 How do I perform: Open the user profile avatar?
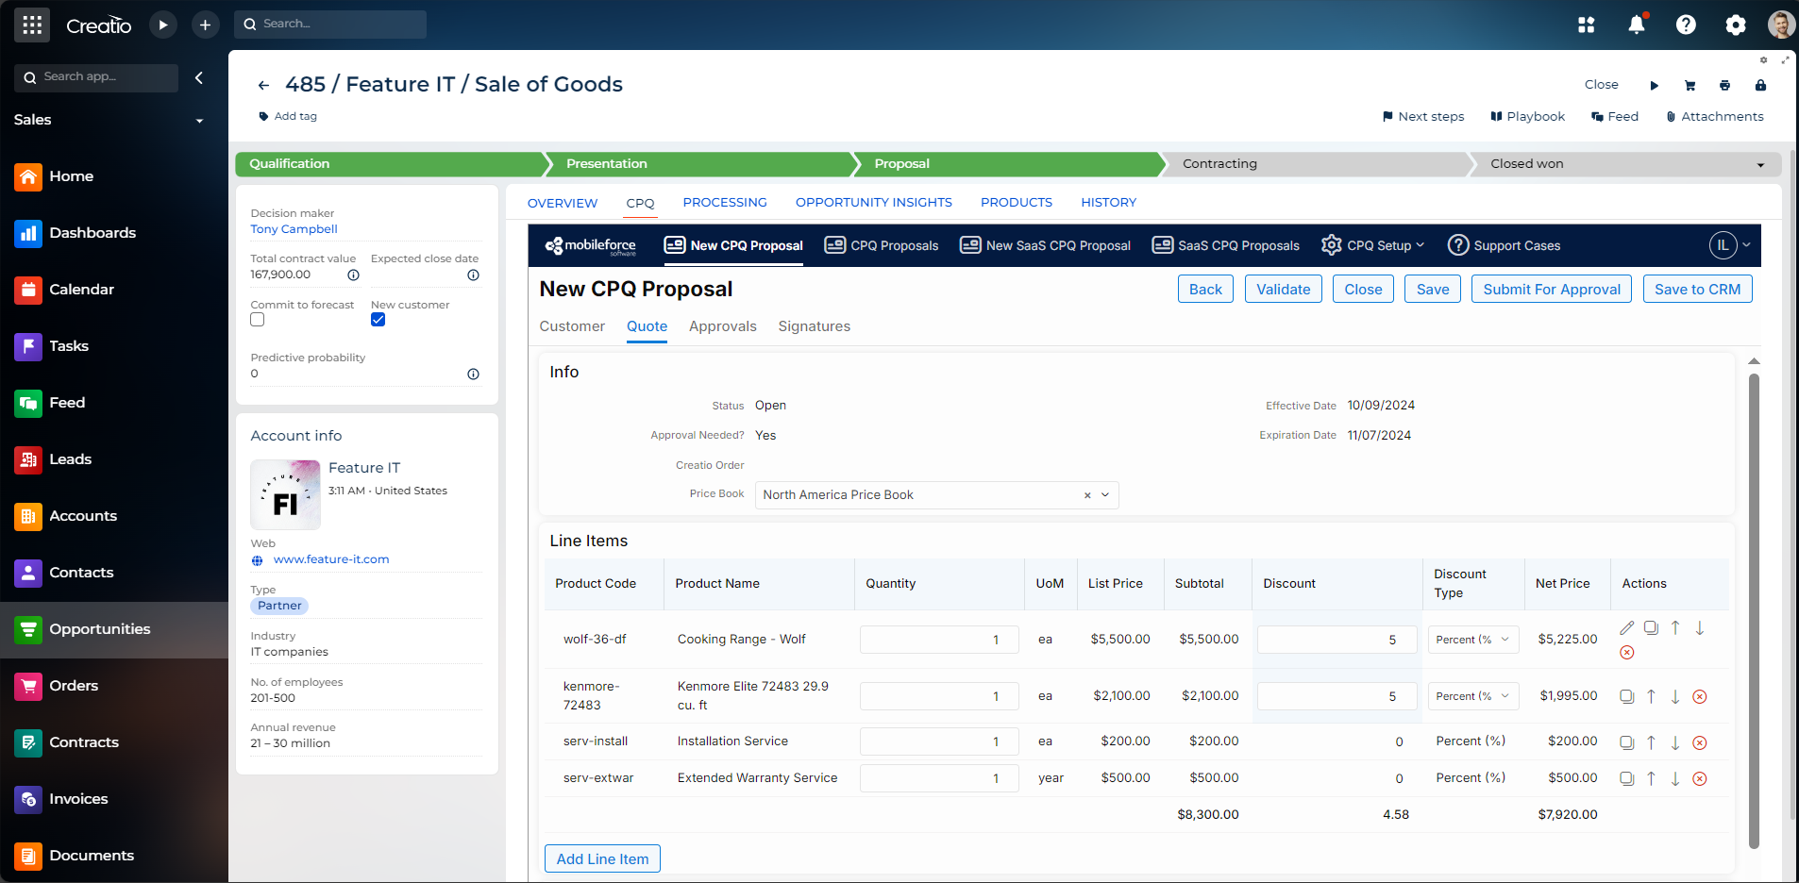coord(1781,25)
